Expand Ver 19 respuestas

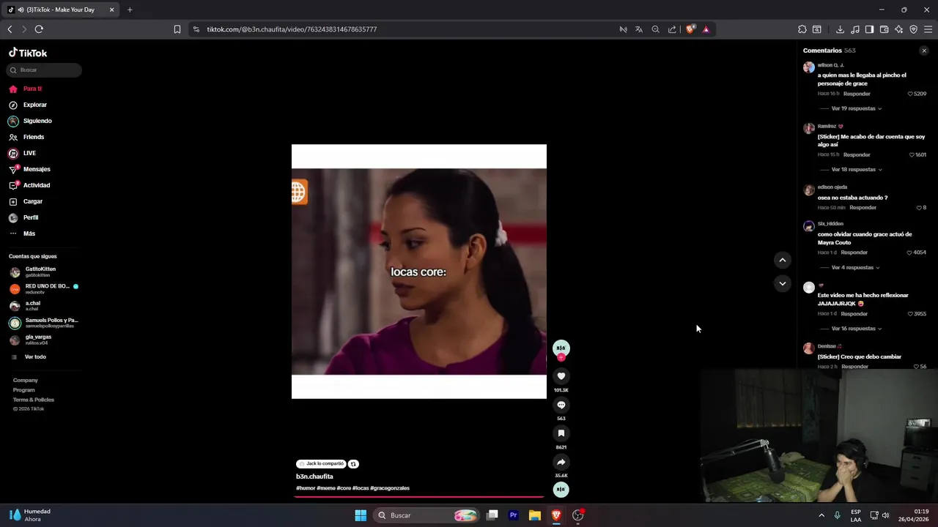(x=856, y=108)
